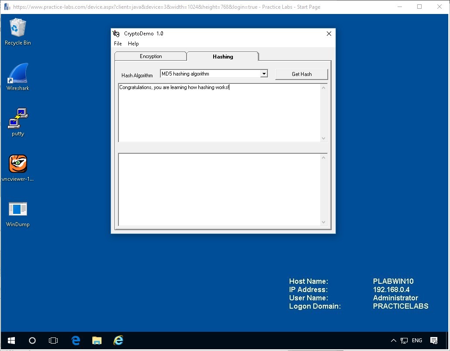Open the File menu in CryptoDemo
Viewport: 450px width, 351px height.
[118, 43]
